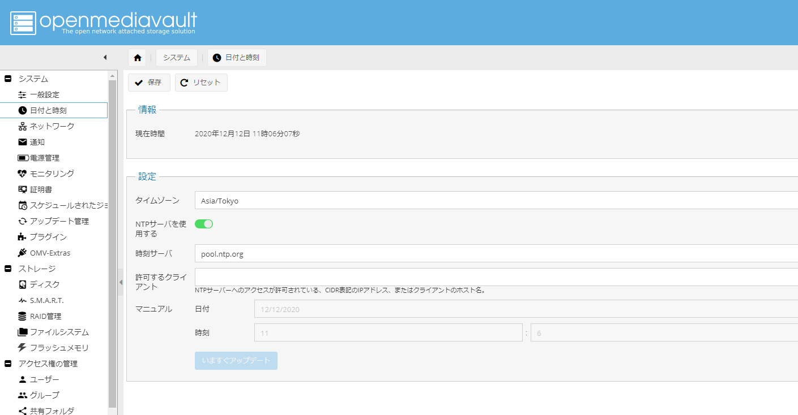Click the certificate icon beside 証明書
This screenshot has width=798, height=415.
coord(23,189)
